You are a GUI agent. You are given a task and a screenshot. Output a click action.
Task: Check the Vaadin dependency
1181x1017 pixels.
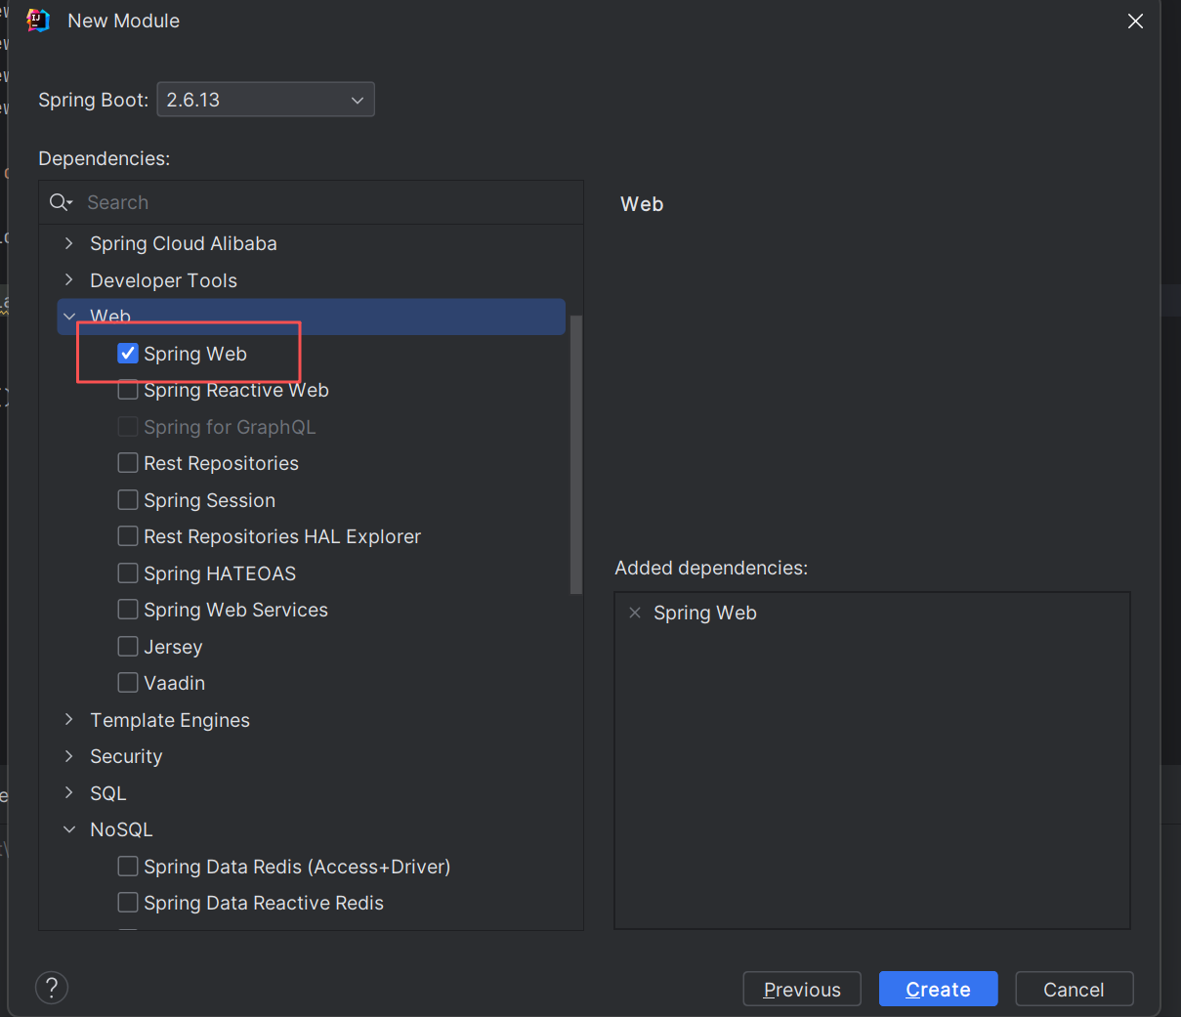(128, 683)
